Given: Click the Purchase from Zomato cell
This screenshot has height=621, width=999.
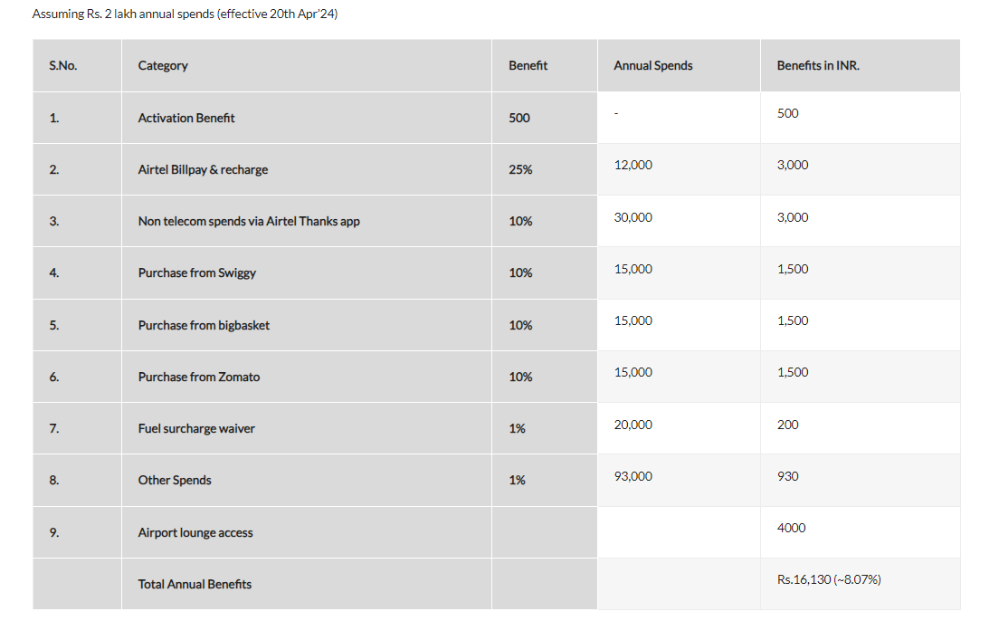Looking at the screenshot, I should pyautogui.click(x=199, y=377).
